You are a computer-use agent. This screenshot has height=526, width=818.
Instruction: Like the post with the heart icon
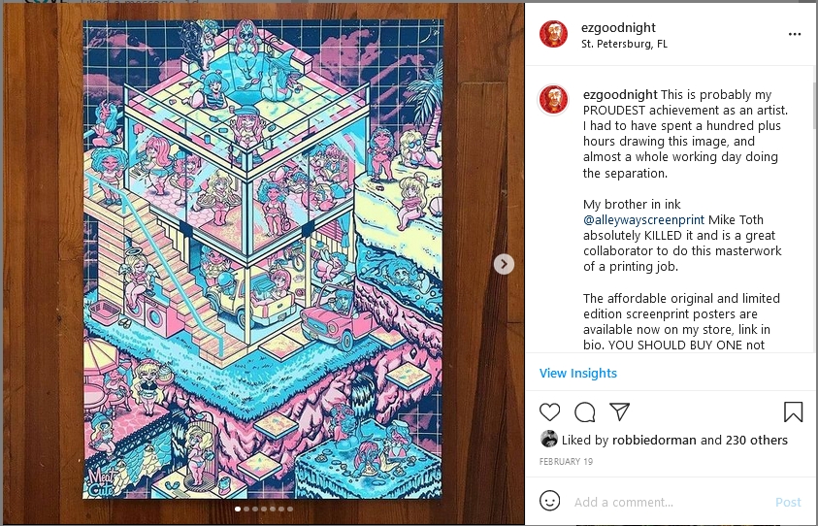[x=549, y=412]
